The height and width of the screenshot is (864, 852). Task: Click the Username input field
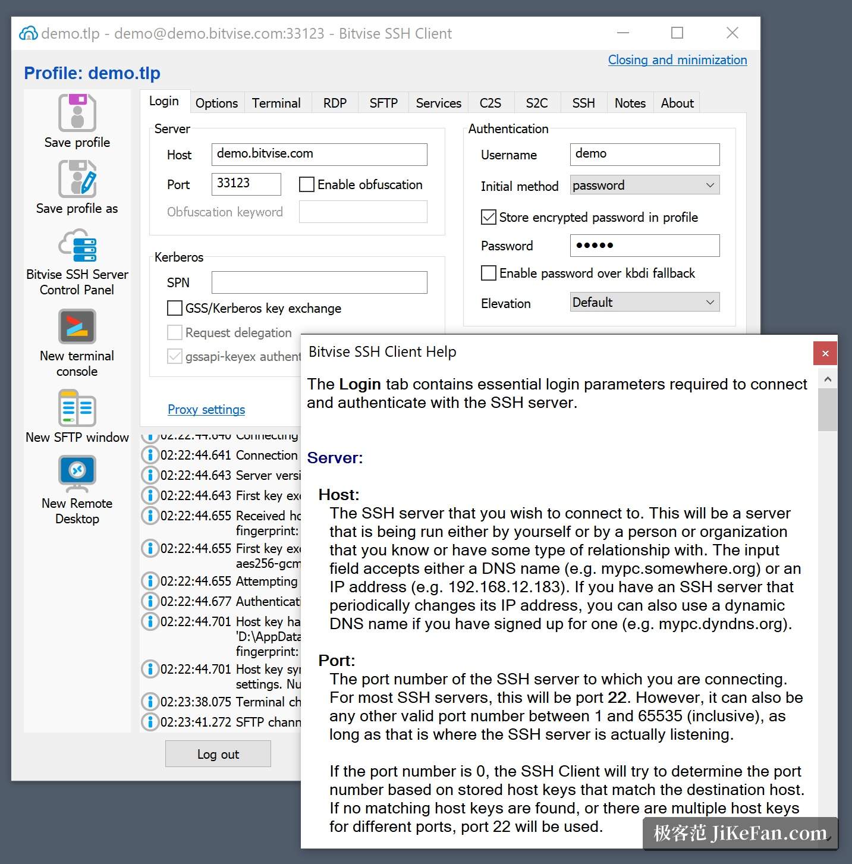pos(644,154)
